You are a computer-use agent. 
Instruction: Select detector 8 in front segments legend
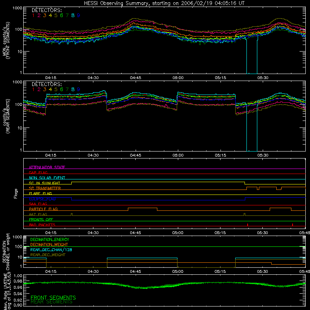tap(73, 15)
